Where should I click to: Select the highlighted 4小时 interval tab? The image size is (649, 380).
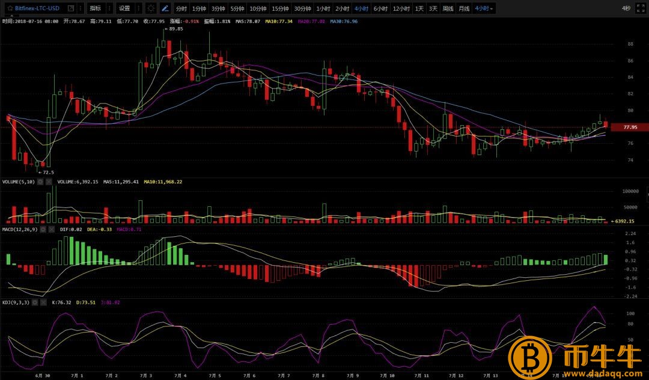361,8
